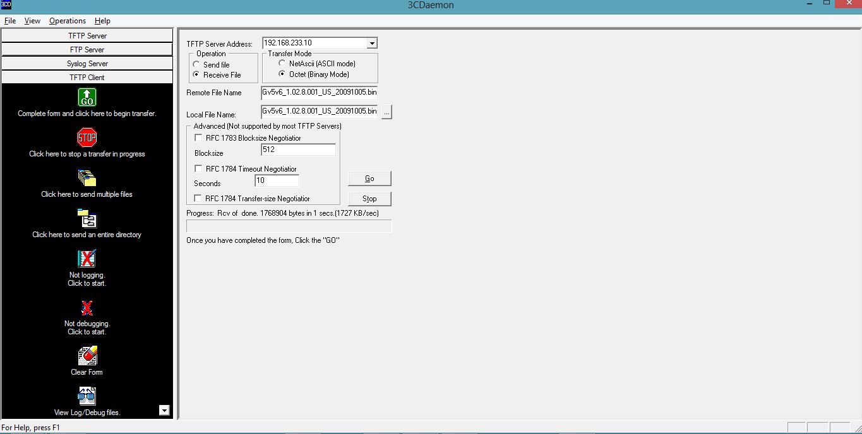Open the View menu
The width and height of the screenshot is (862, 434).
pyautogui.click(x=32, y=21)
